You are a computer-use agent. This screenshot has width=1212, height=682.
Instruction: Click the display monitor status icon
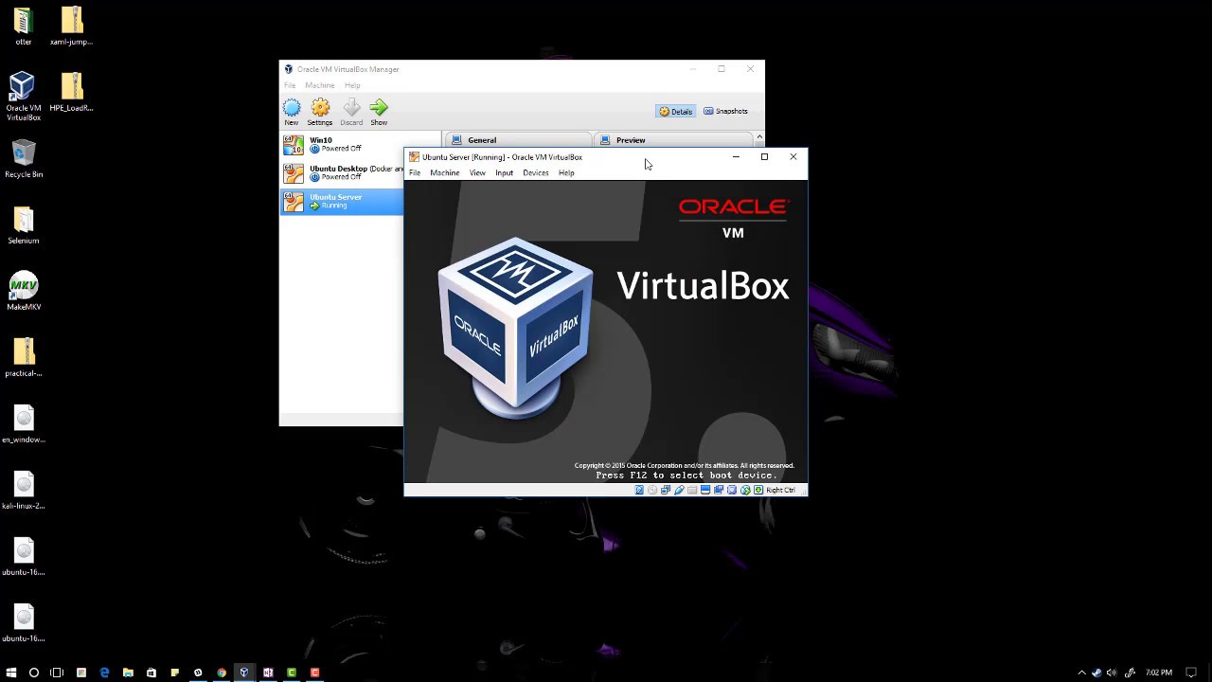pos(705,490)
